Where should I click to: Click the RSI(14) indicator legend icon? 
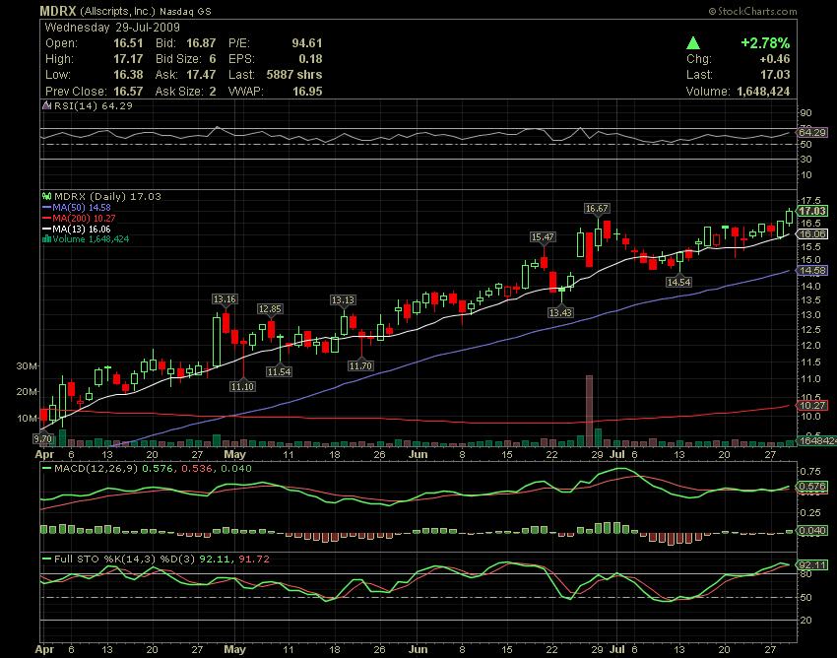47,105
